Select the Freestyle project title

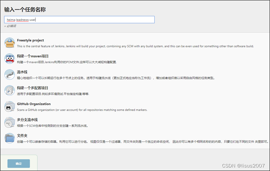pyautogui.click(x=30, y=40)
